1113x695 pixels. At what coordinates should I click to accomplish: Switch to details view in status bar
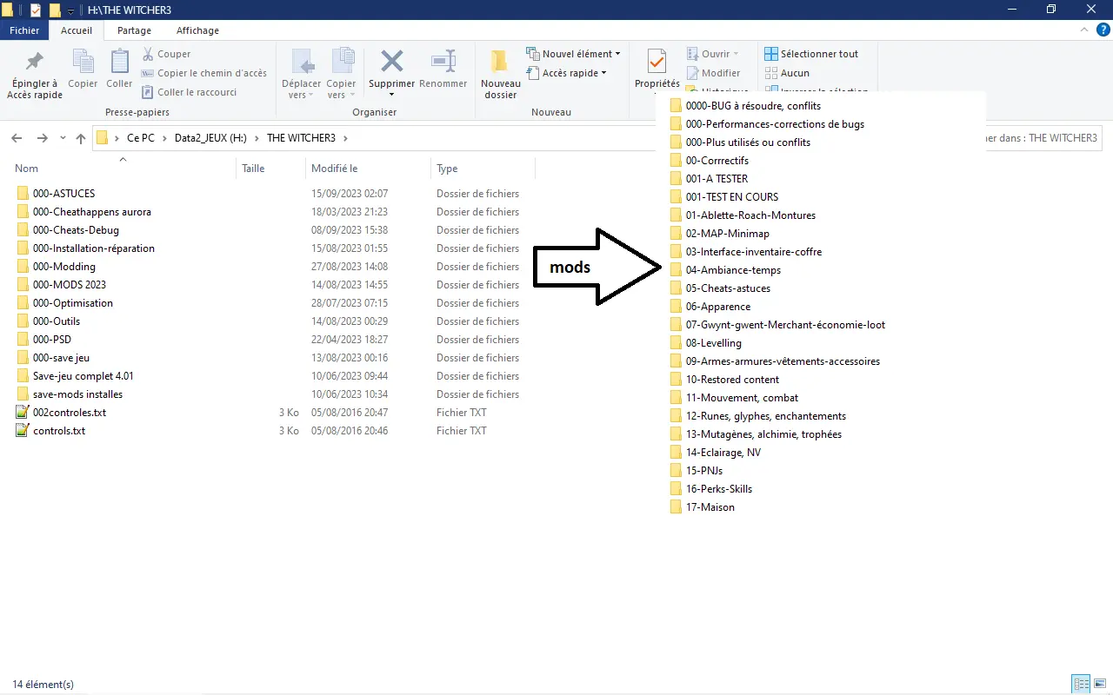click(1081, 685)
